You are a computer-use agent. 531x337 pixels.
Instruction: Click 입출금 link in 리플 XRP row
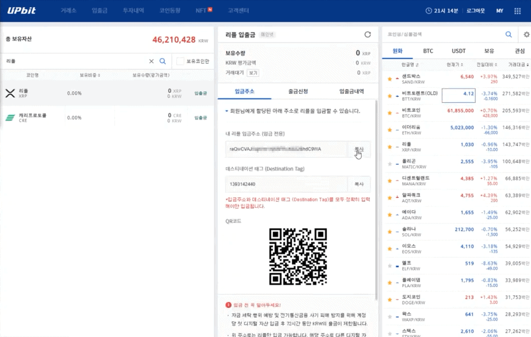200,93
